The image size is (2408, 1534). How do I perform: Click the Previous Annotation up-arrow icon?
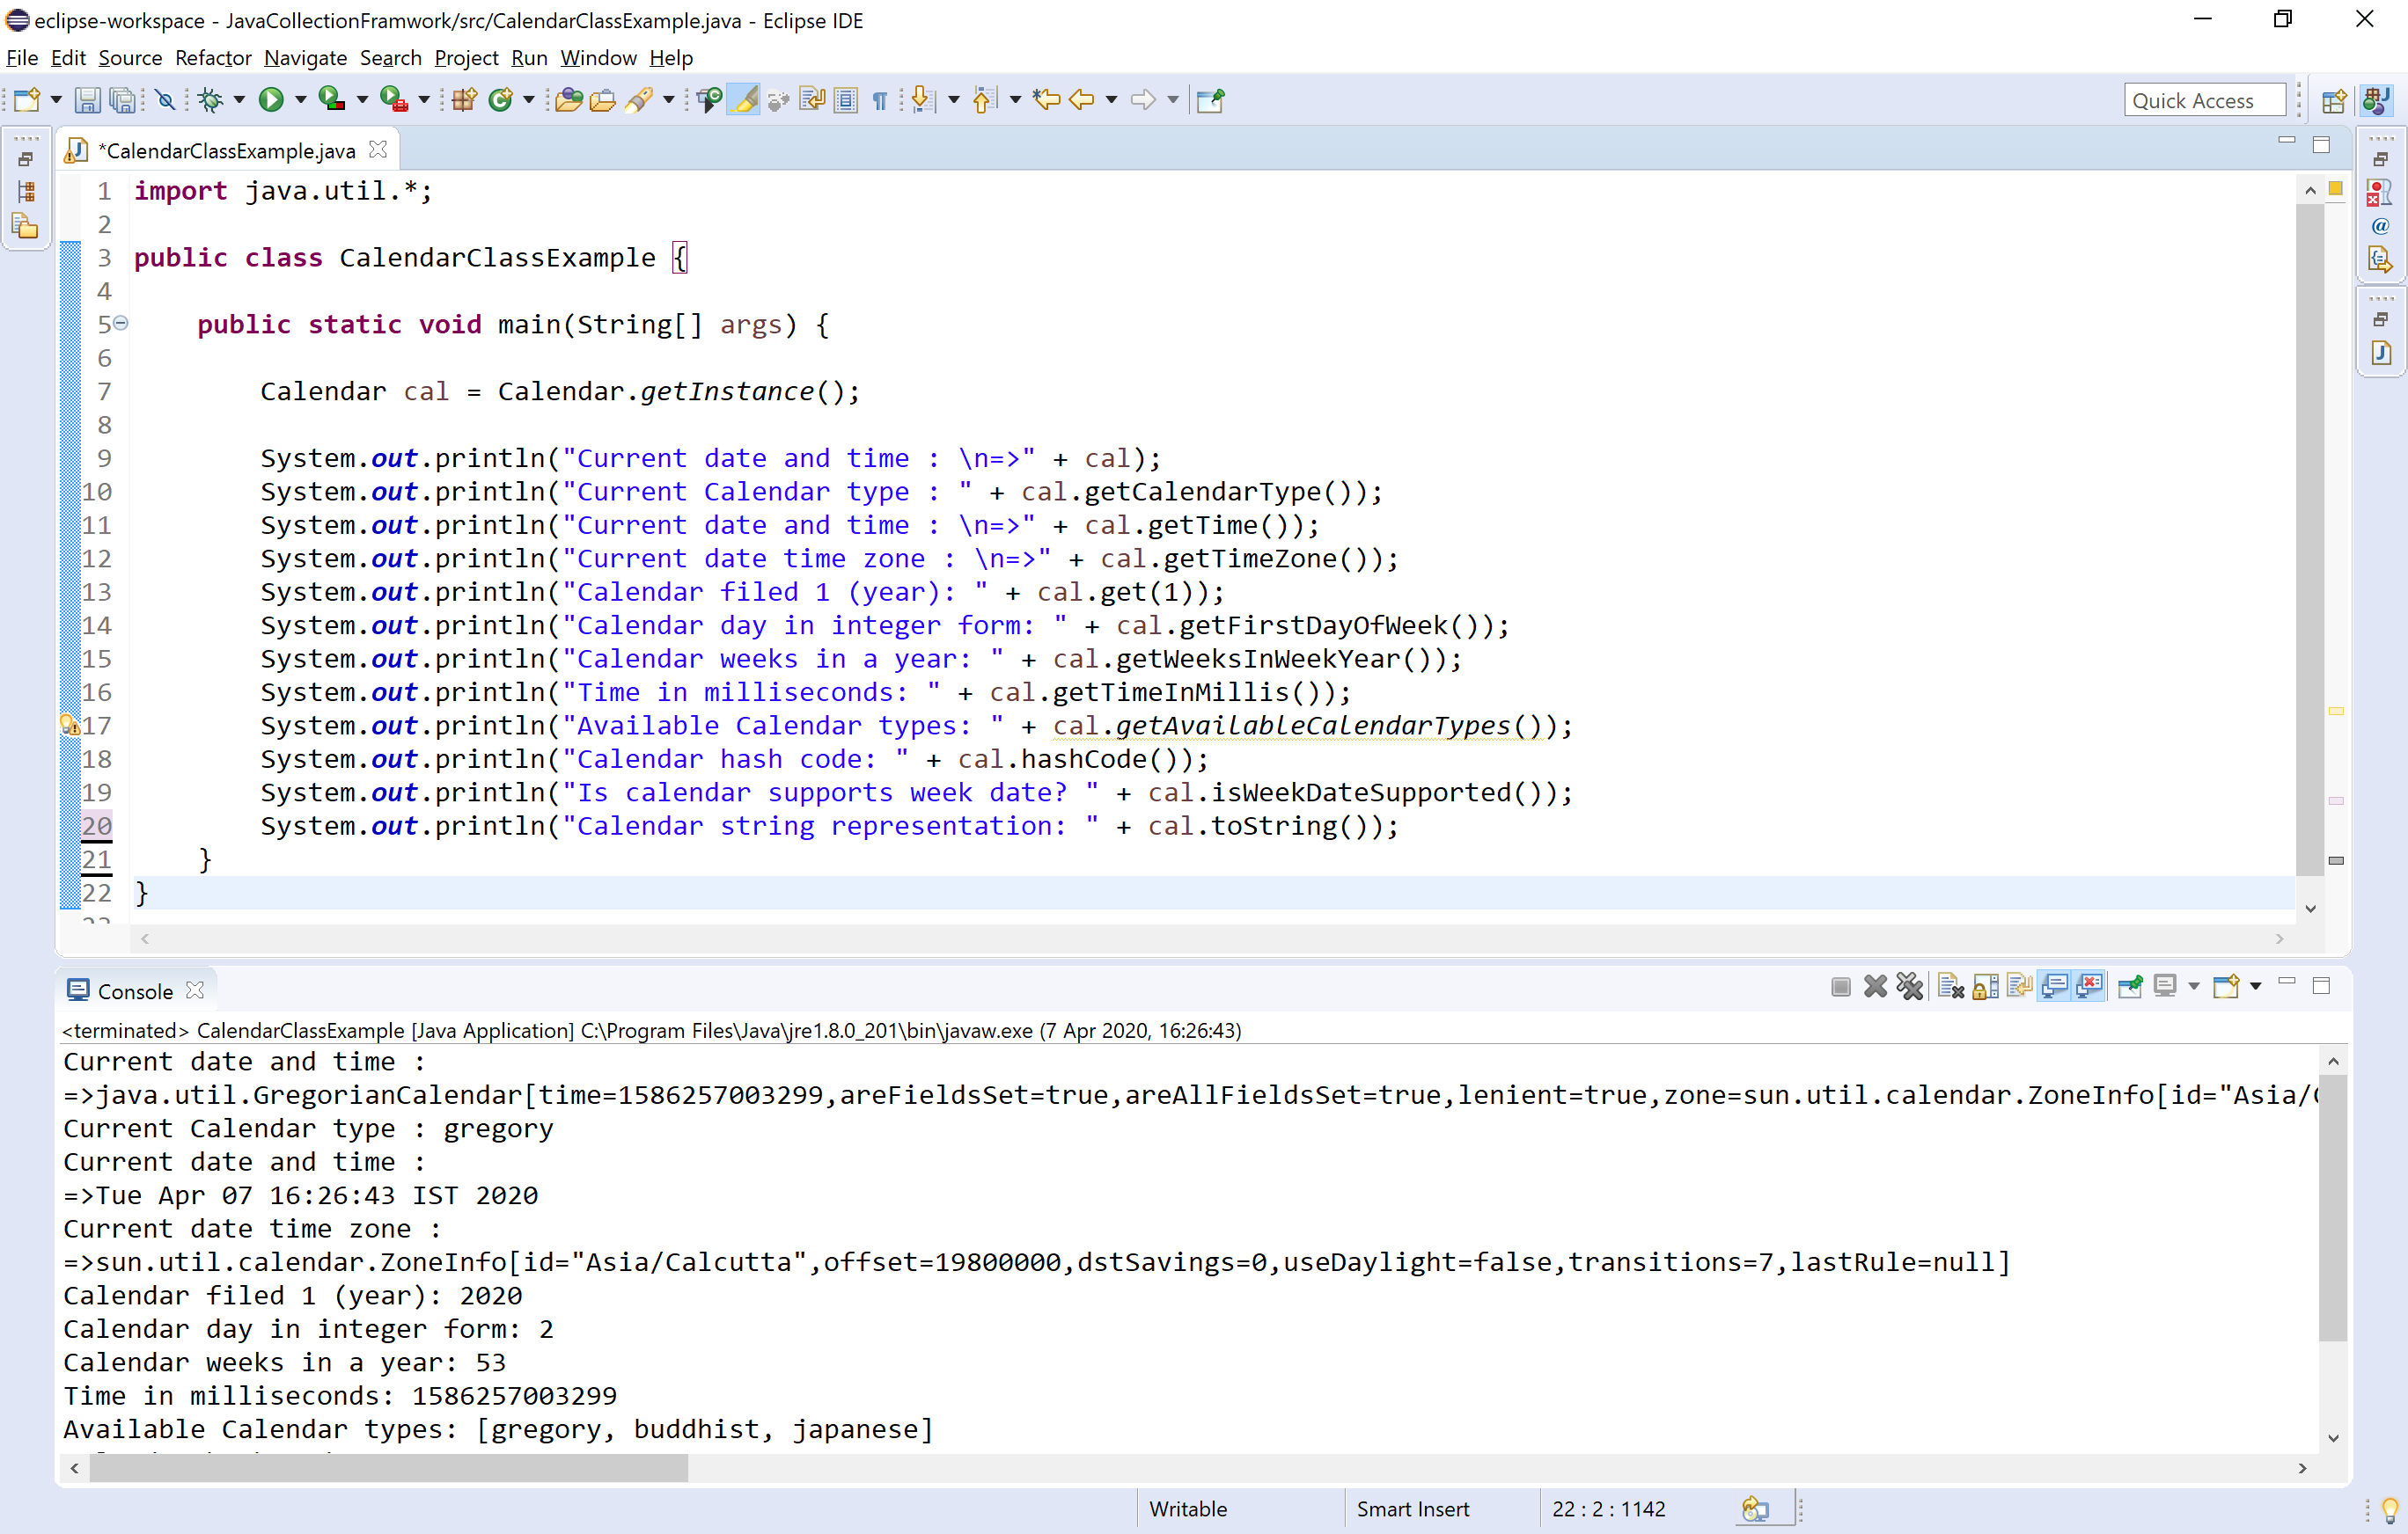tap(984, 100)
